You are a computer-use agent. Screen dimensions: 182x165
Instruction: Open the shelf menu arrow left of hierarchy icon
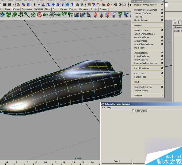click(x=14, y=5)
